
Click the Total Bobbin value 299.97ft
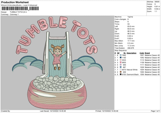pos(131,48)
